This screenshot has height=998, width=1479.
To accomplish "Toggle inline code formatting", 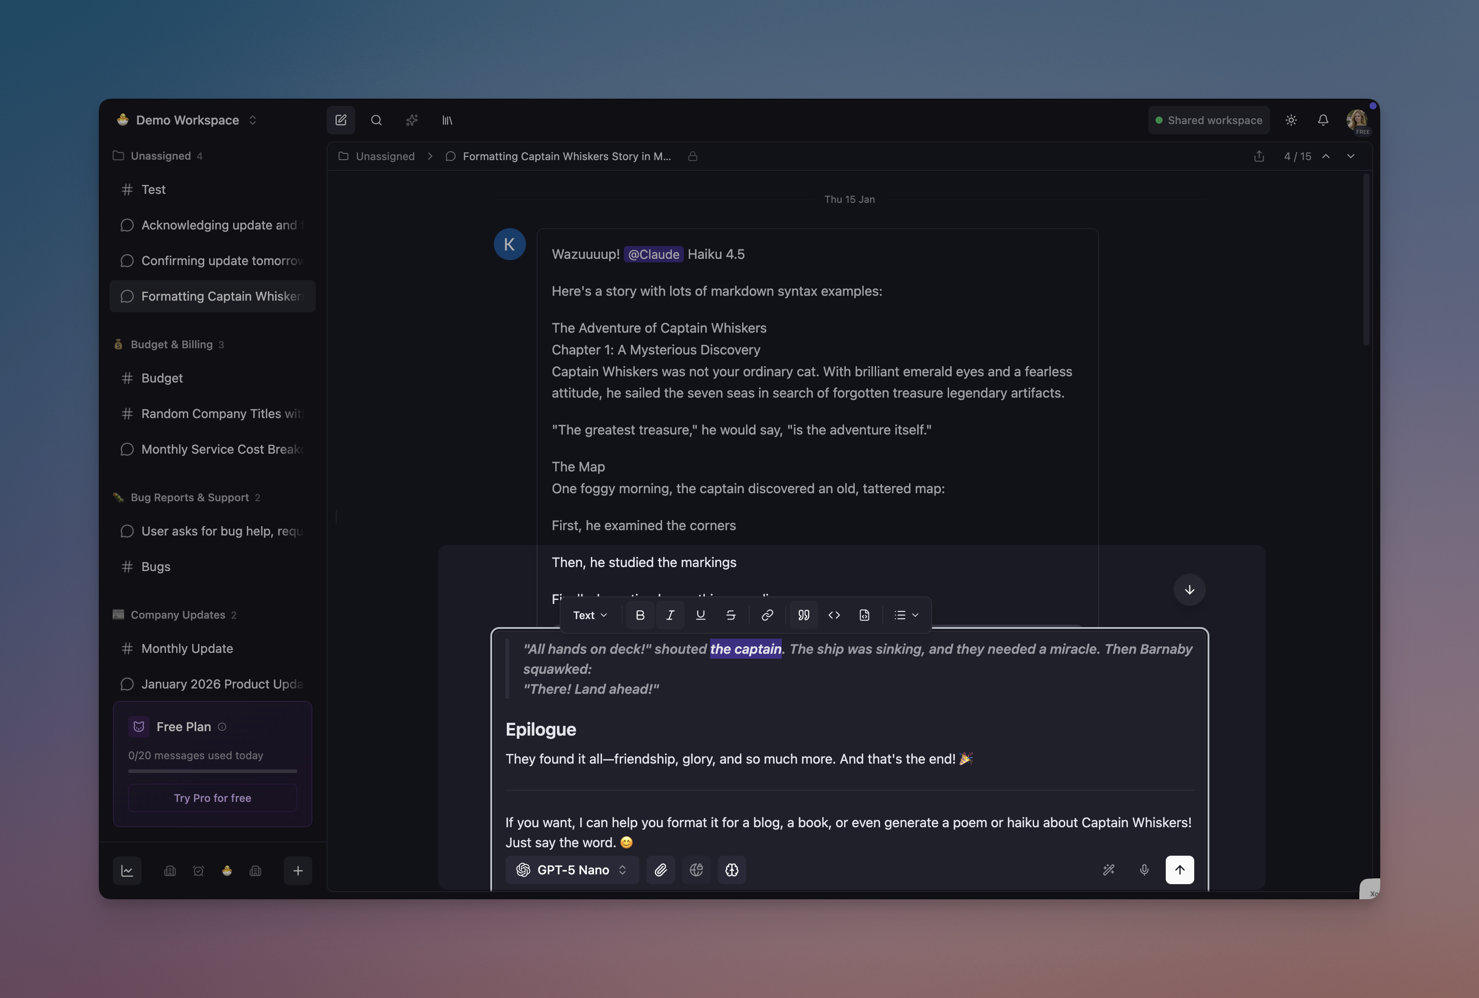I will pos(834,615).
